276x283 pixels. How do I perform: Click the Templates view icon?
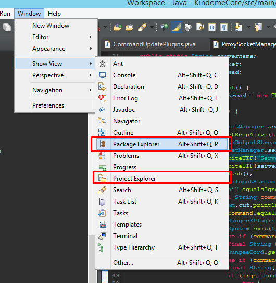pos(102,225)
